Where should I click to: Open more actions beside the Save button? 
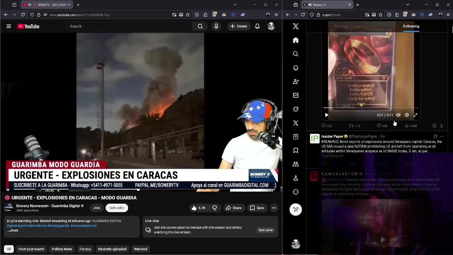pos(274,208)
